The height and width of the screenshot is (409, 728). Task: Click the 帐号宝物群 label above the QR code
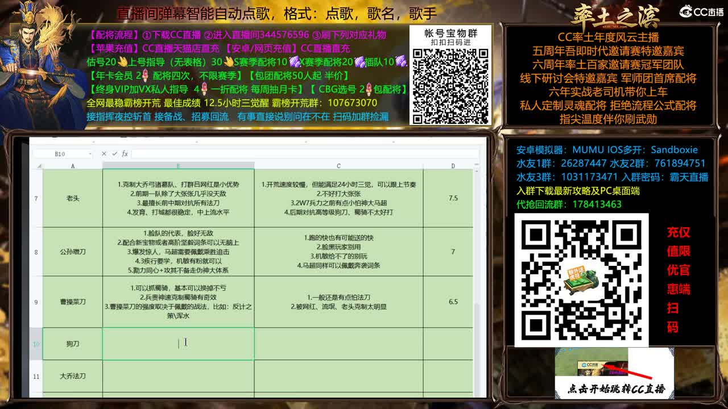click(x=450, y=34)
